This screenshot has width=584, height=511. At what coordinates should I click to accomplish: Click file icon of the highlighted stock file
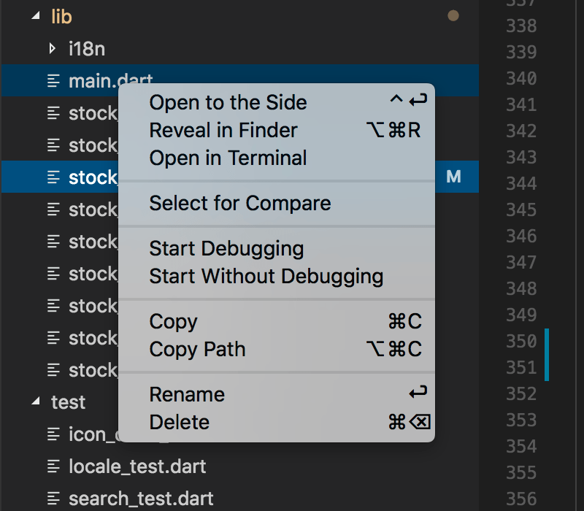[53, 177]
